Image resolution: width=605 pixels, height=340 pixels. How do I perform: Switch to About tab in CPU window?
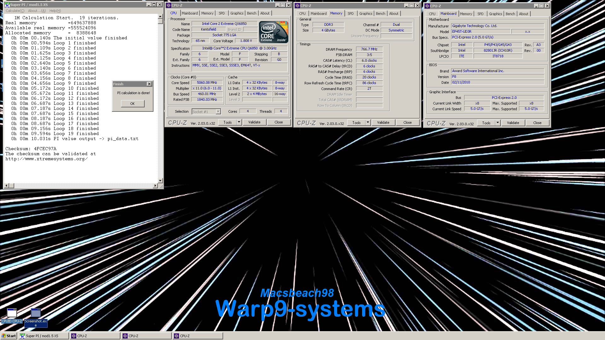pos(265,13)
